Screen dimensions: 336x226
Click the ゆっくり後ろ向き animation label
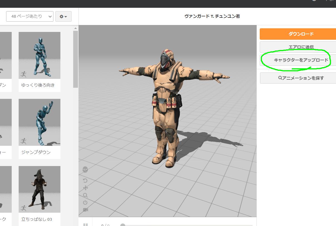38,85
